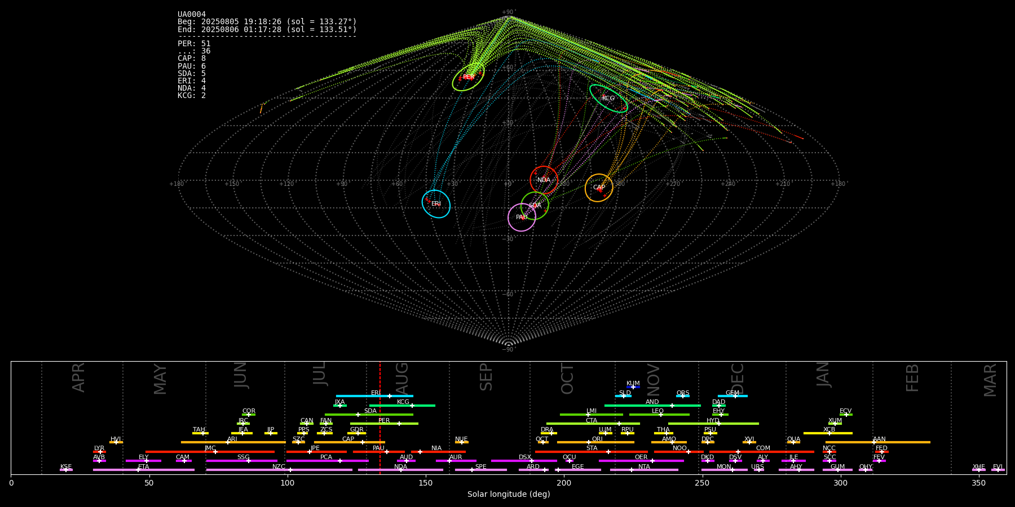Click the KSE bar at timeline start
This screenshot has height=507, width=1015.
click(66, 470)
